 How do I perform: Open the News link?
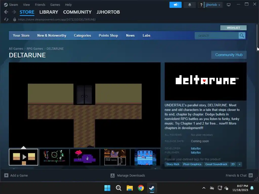(130, 35)
